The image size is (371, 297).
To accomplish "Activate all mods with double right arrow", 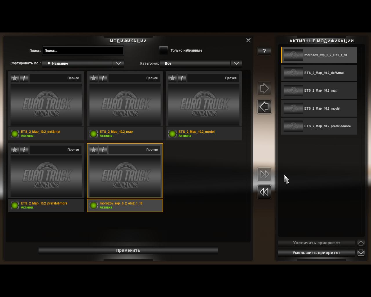I will pyautogui.click(x=264, y=174).
